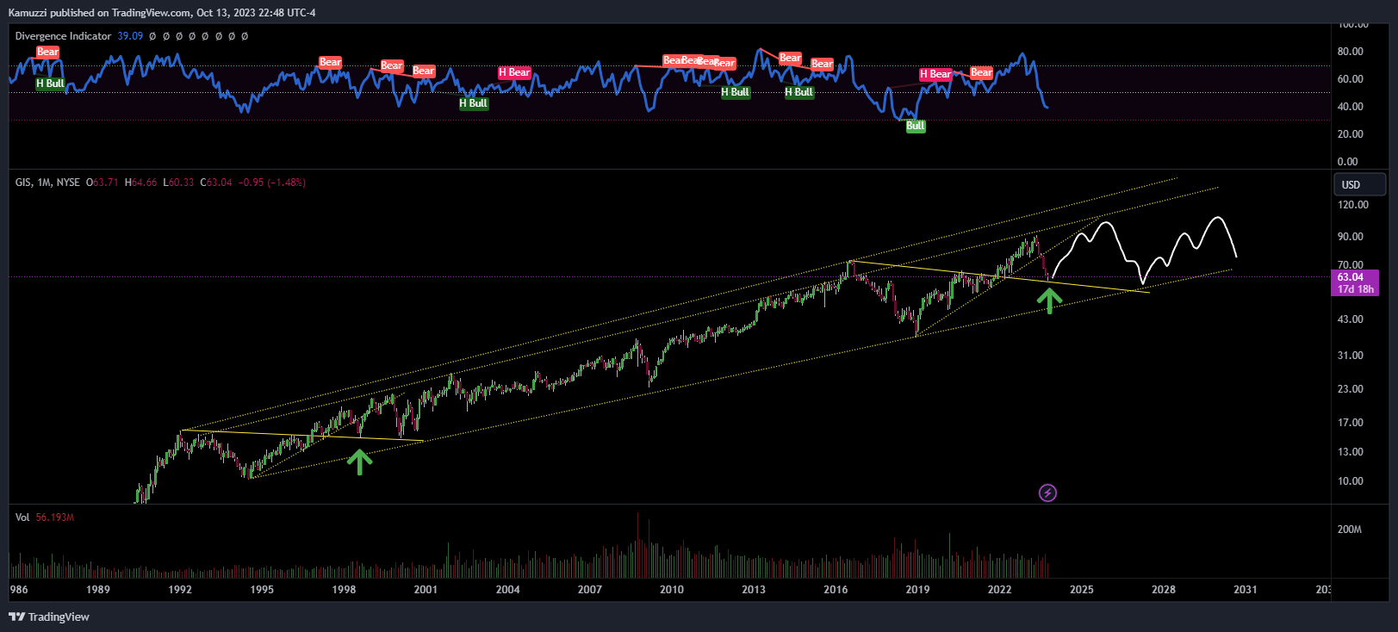
Task: Click the 1992 label on time axis
Action: [180, 590]
